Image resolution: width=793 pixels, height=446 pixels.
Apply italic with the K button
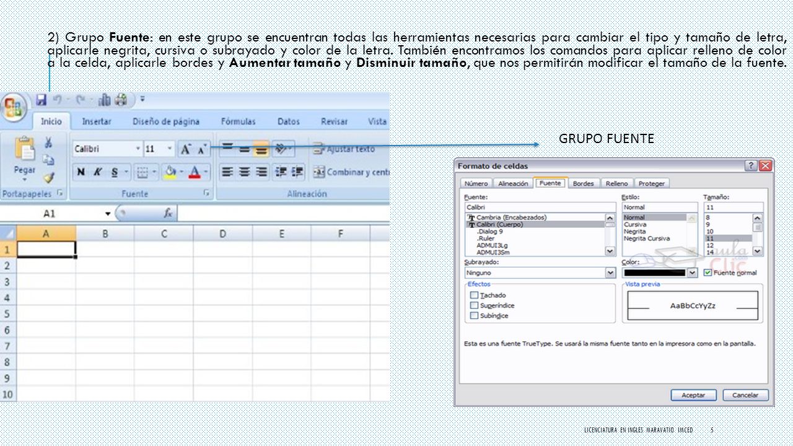point(97,172)
